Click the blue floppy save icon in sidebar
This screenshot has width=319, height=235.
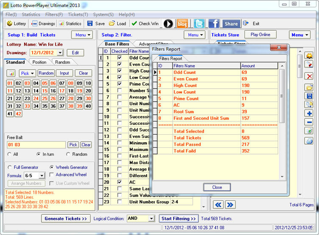(309, 96)
